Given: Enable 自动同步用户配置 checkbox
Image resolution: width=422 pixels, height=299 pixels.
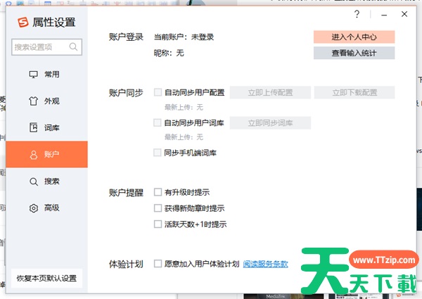Looking at the screenshot, I should pyautogui.click(x=158, y=92).
